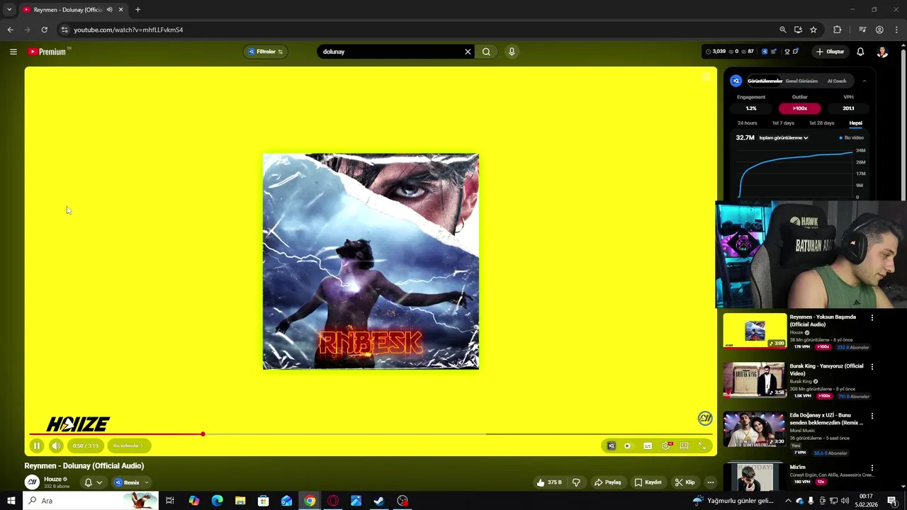
Task: Reload the page in Chrome
Action: (44, 30)
